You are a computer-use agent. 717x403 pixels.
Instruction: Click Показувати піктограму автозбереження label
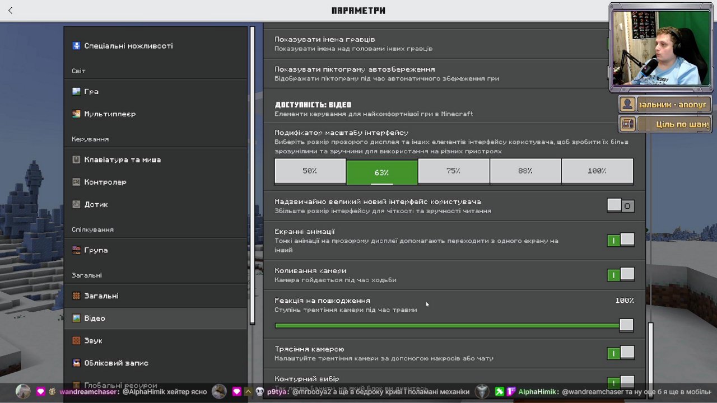pyautogui.click(x=355, y=69)
